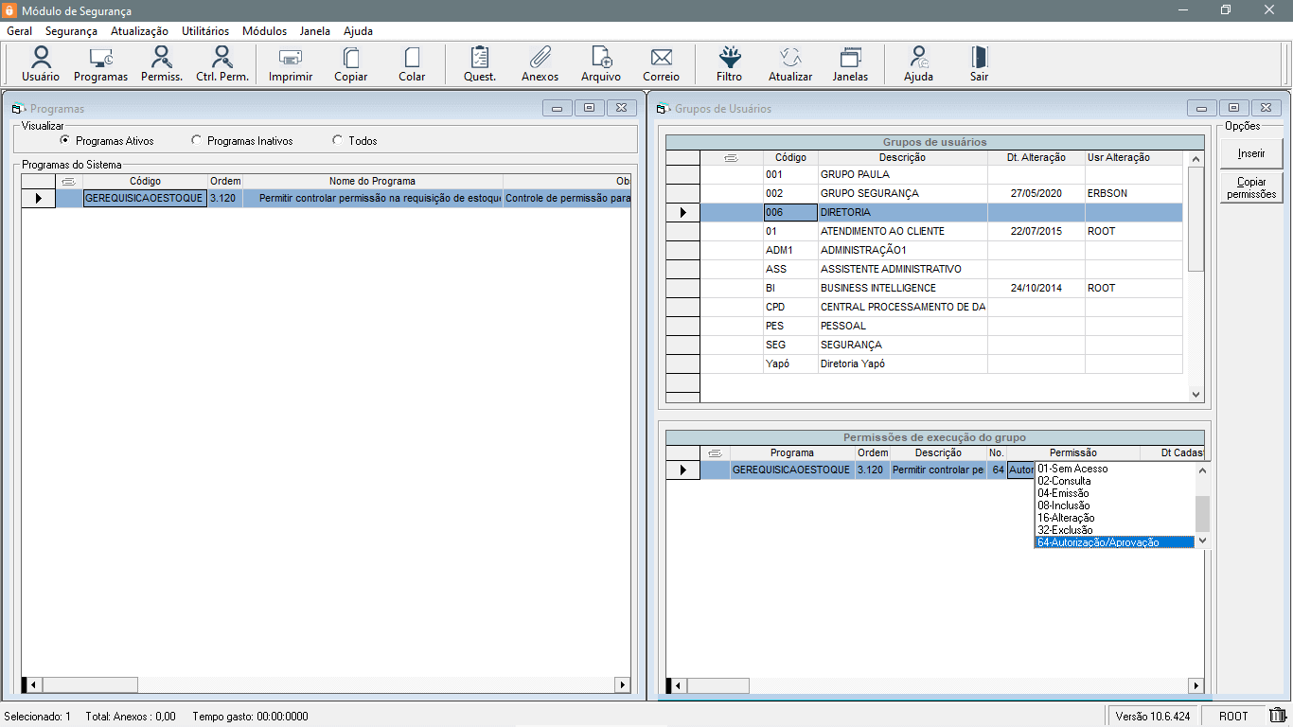Open the Ajuda menu in menu bar
The width and height of the screenshot is (1293, 727).
tap(358, 31)
